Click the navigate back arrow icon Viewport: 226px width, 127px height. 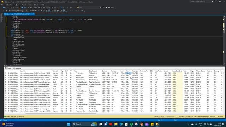(x=4, y=8)
